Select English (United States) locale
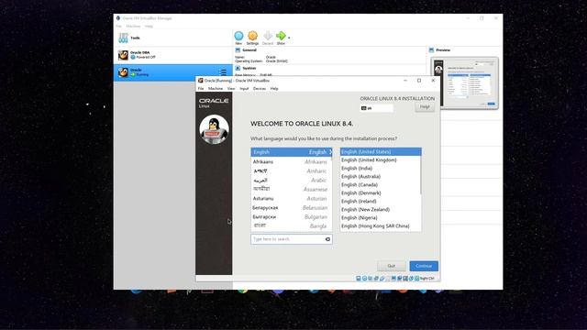 [x=380, y=151]
